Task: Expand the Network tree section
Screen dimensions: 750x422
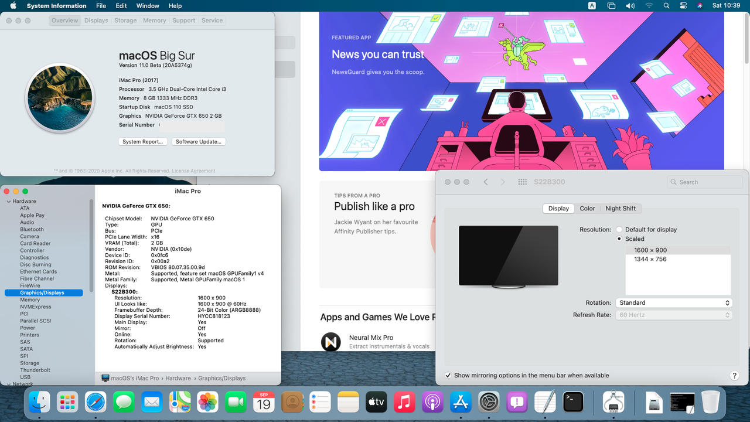Action: 8,384
